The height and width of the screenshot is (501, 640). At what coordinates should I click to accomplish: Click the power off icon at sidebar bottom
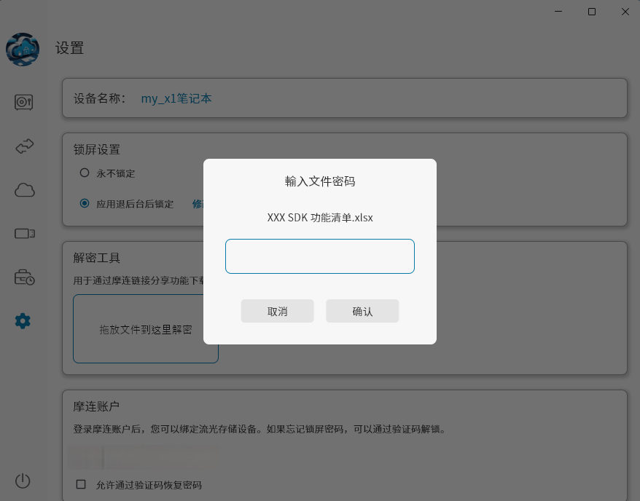coord(23,481)
